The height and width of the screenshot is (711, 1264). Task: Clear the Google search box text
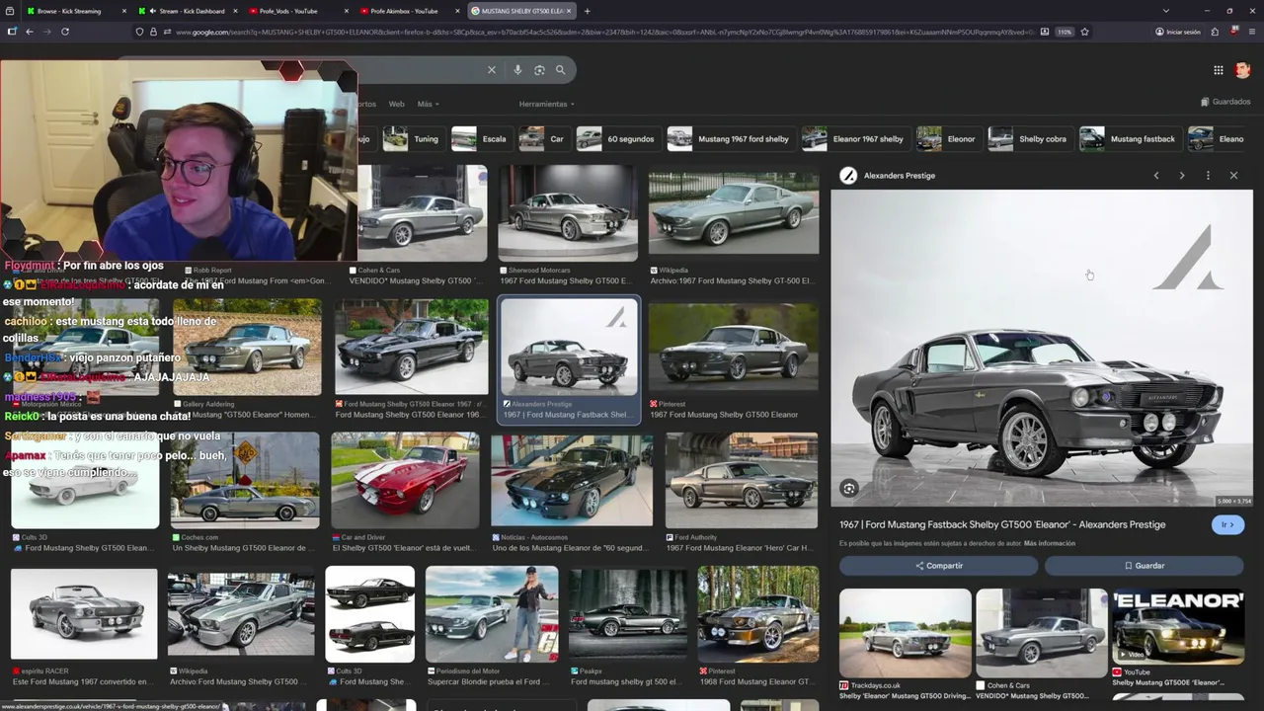(491, 70)
